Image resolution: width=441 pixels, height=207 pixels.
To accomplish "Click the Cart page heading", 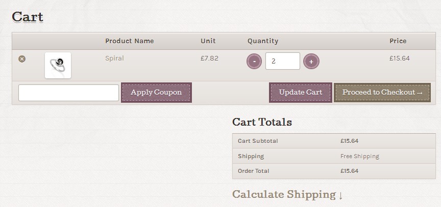I will coord(27,17).
